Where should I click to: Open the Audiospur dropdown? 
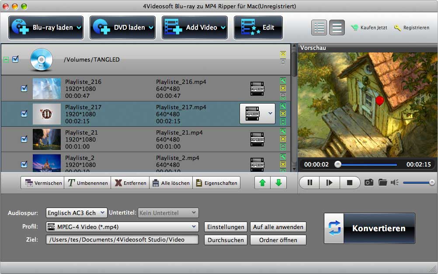[76, 213]
